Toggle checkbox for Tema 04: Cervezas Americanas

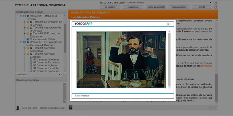click(x=31, y=48)
